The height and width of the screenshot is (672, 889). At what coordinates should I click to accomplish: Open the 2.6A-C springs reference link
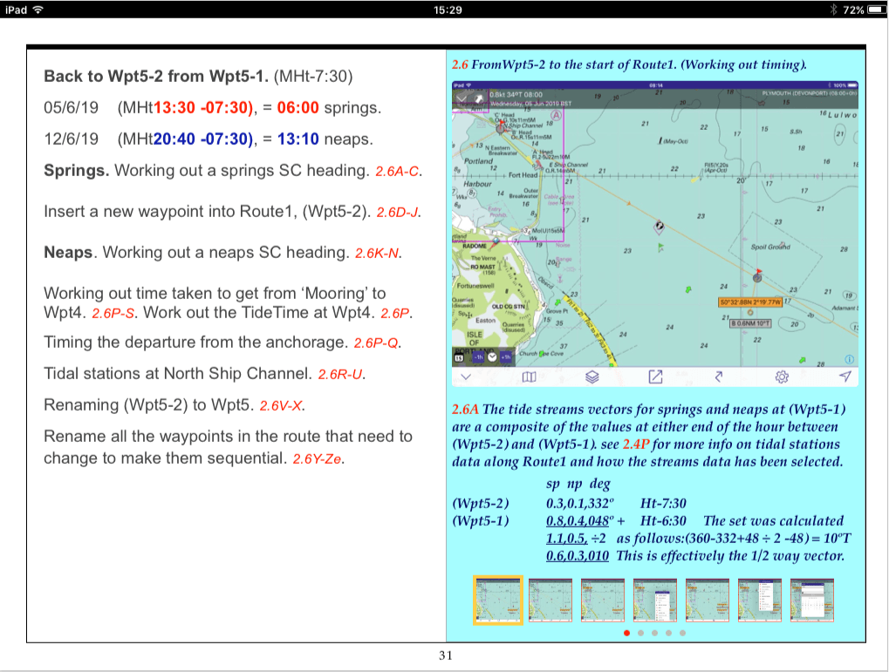[399, 173]
